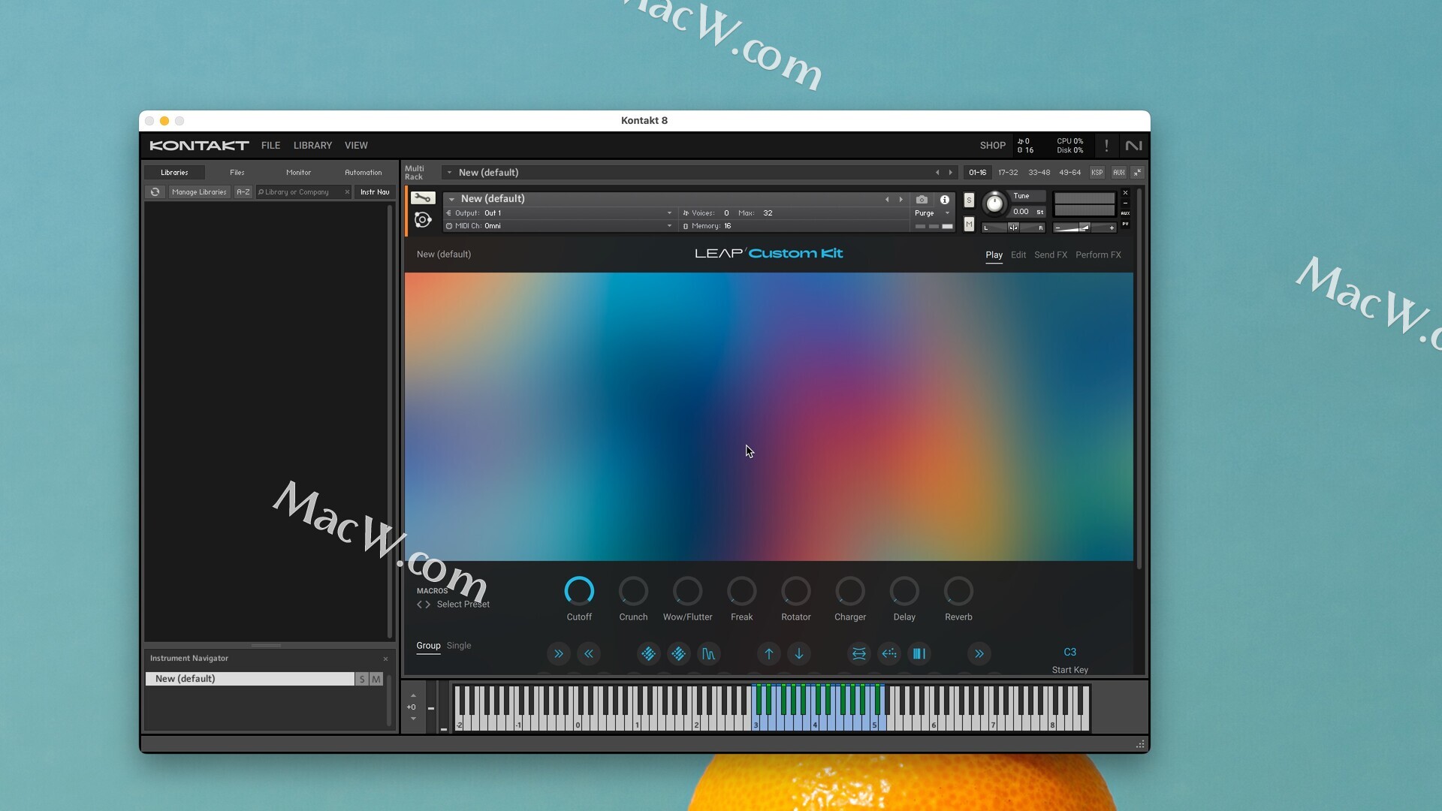Click the horizontal stretch arrows icon
This screenshot has width=1442, height=811.
(x=859, y=654)
